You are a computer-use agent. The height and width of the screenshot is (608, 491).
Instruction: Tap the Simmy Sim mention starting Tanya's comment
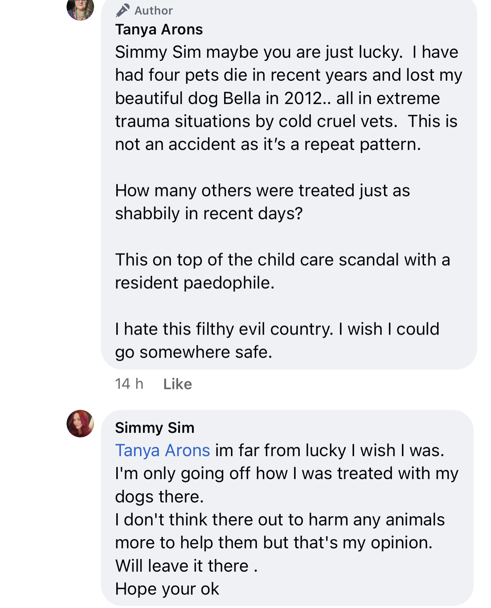tap(158, 52)
